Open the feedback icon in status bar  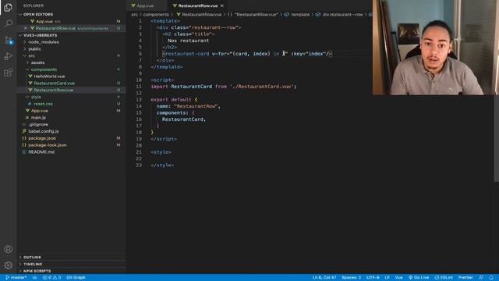(x=481, y=278)
